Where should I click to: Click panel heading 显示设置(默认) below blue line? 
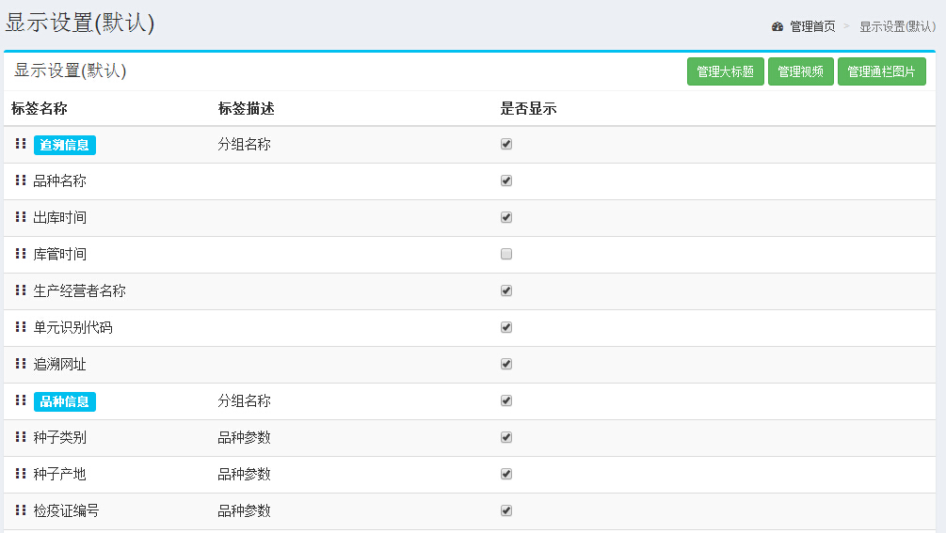point(70,71)
